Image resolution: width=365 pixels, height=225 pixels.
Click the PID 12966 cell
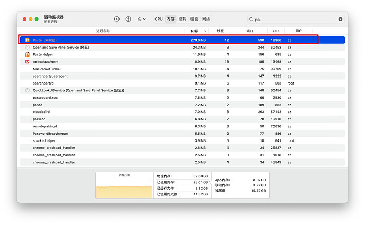click(x=276, y=40)
